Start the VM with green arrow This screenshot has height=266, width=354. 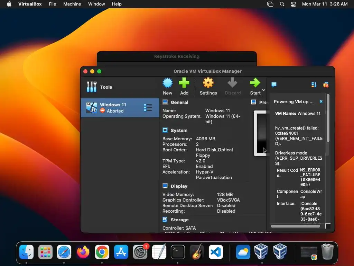(x=255, y=86)
